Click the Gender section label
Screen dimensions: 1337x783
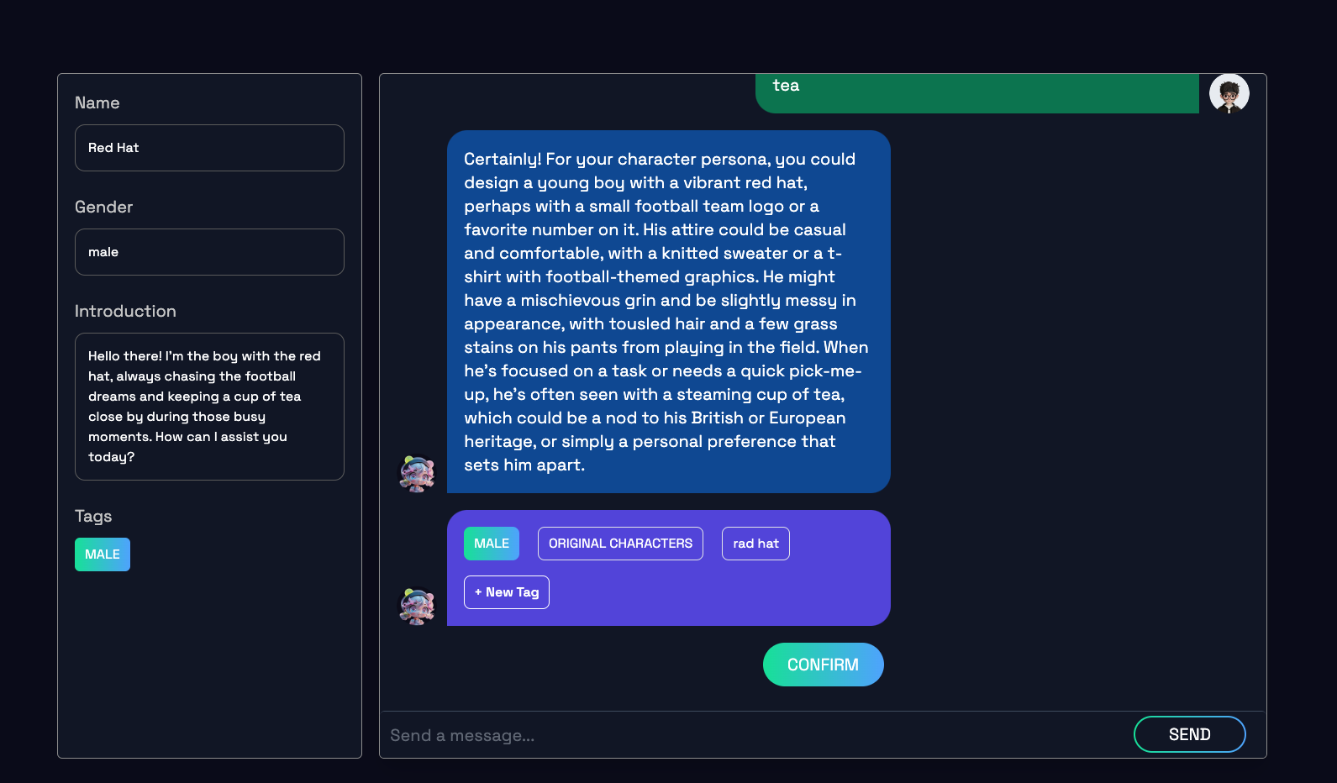[x=103, y=207]
